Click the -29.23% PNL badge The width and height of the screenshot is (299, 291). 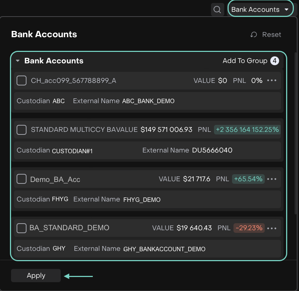[x=249, y=228]
